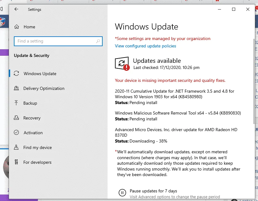
Task: Click the Windows Update sync icon in sidebar
Action: [x=16, y=73]
